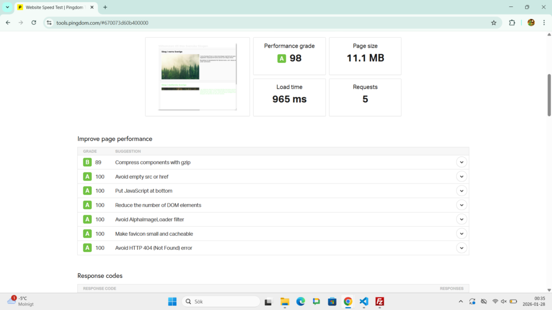Open the Chrome extensions puzzle icon
552x310 pixels.
tap(512, 23)
